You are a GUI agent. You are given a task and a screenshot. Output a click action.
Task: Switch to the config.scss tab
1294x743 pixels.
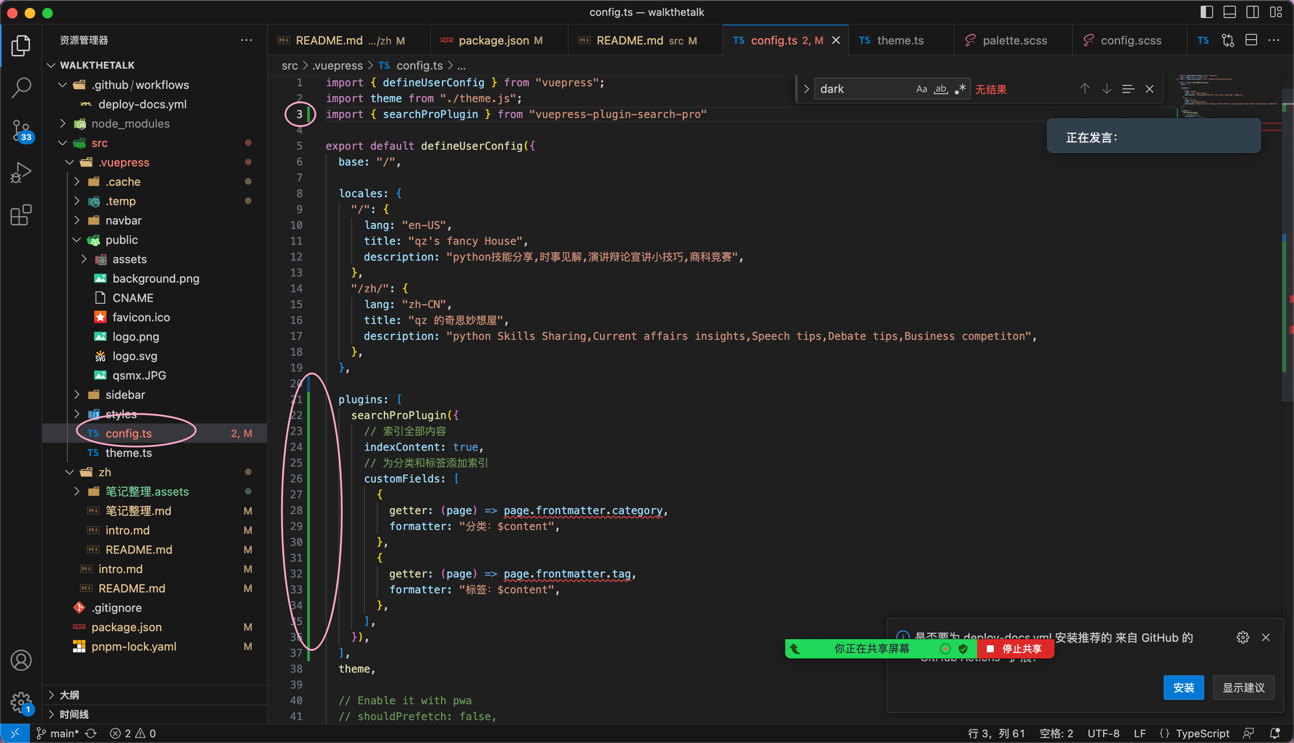[1130, 40]
